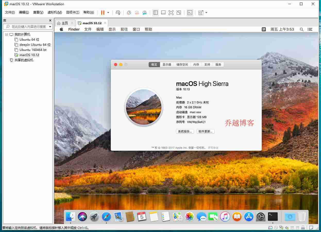Open the macOS 窗口 menu
The width and height of the screenshot is (321, 232).
[136, 29]
